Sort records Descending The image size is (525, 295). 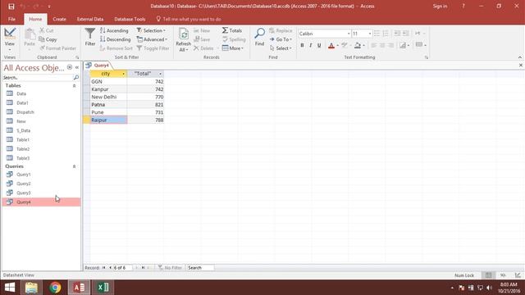[x=116, y=39]
